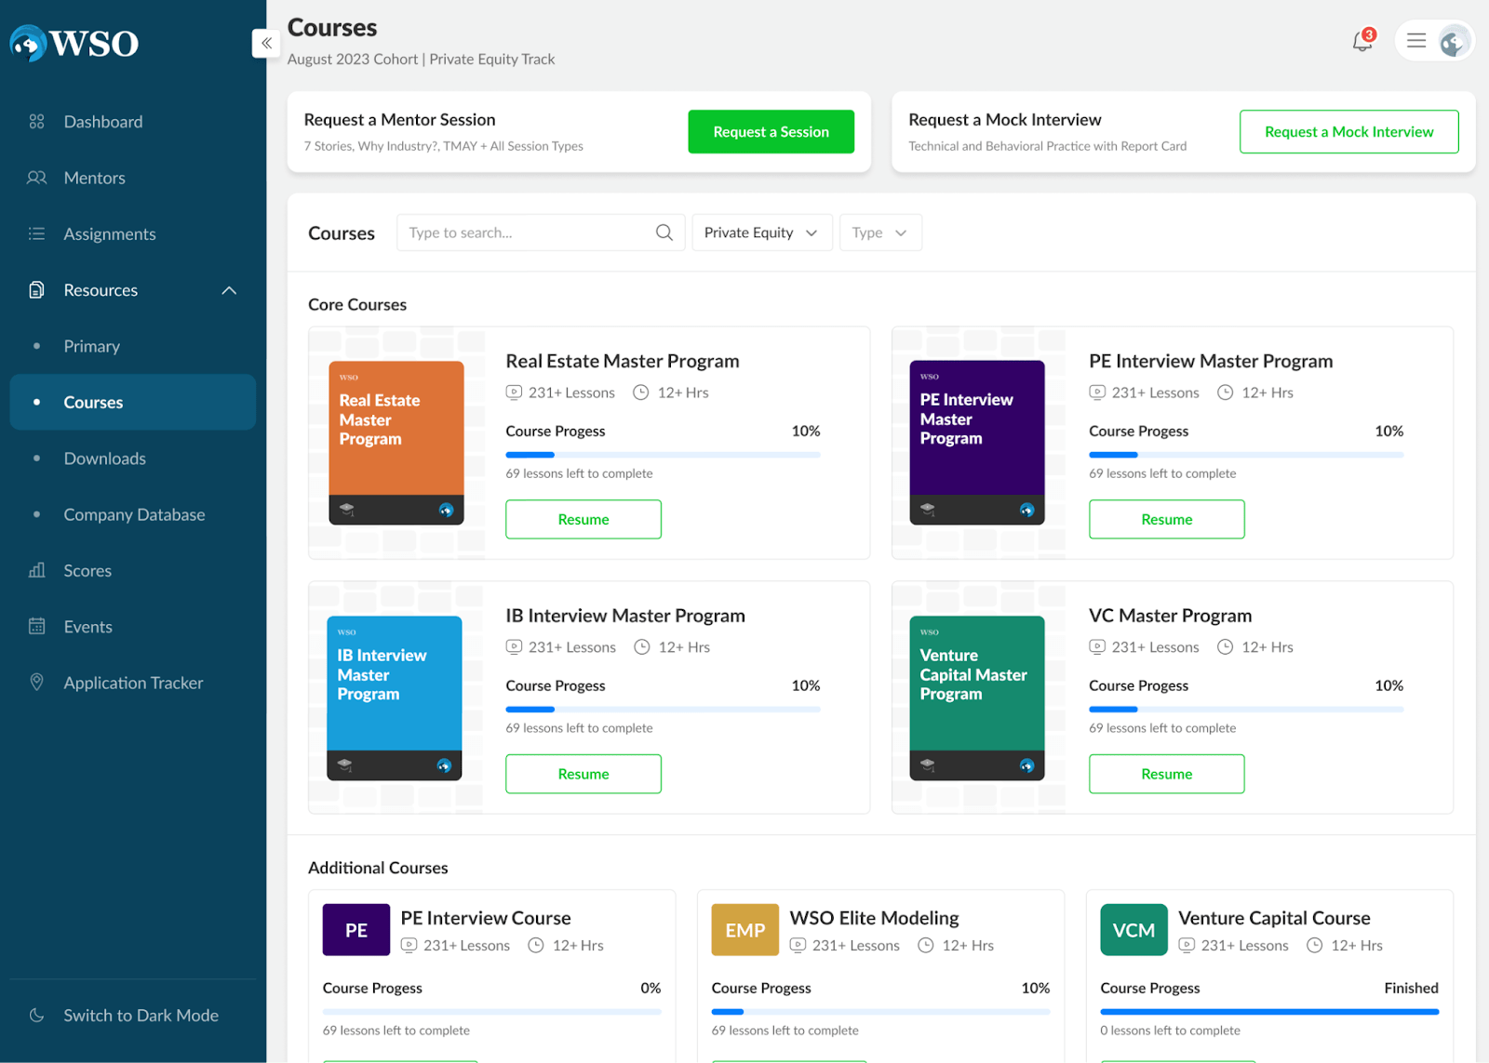Click the VC Master Program title

point(1170,616)
